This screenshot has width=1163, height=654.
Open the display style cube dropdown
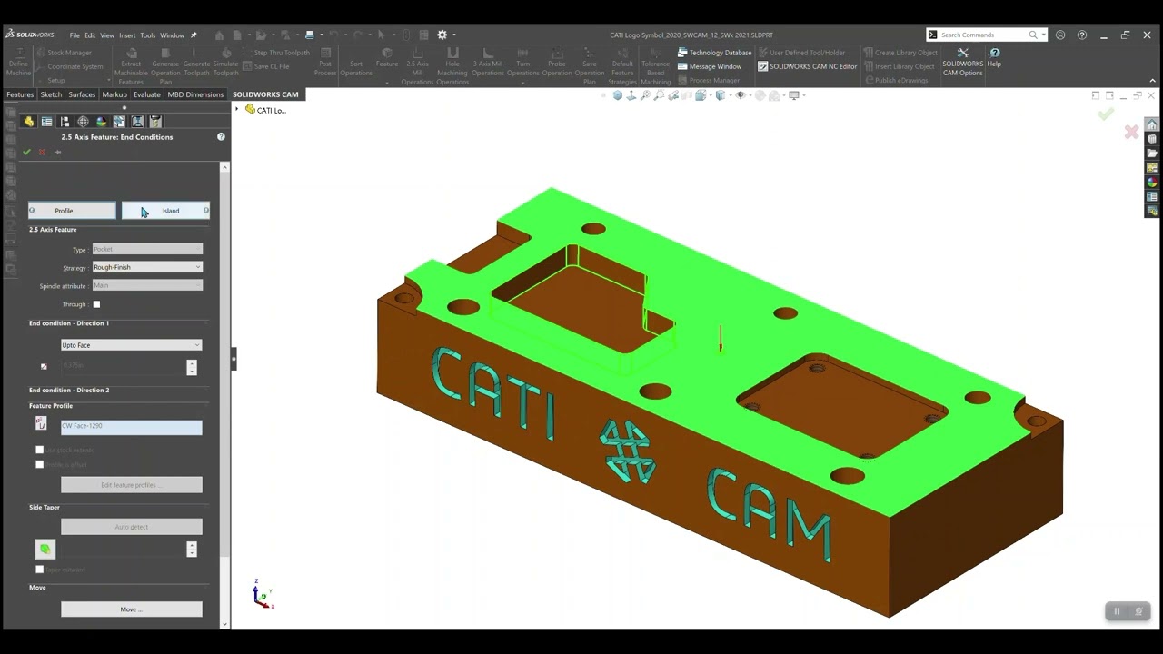pyautogui.click(x=722, y=95)
